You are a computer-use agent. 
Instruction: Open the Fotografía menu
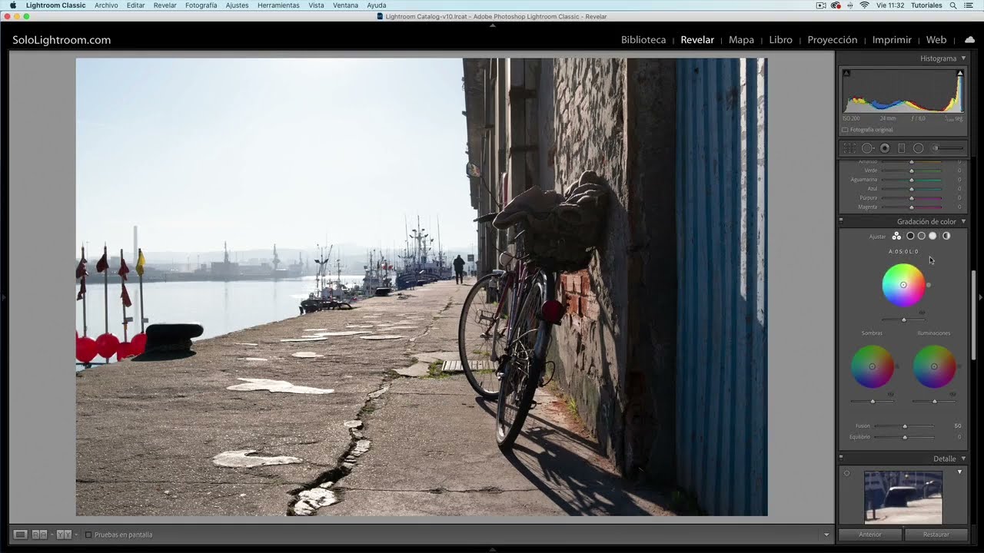pyautogui.click(x=201, y=5)
